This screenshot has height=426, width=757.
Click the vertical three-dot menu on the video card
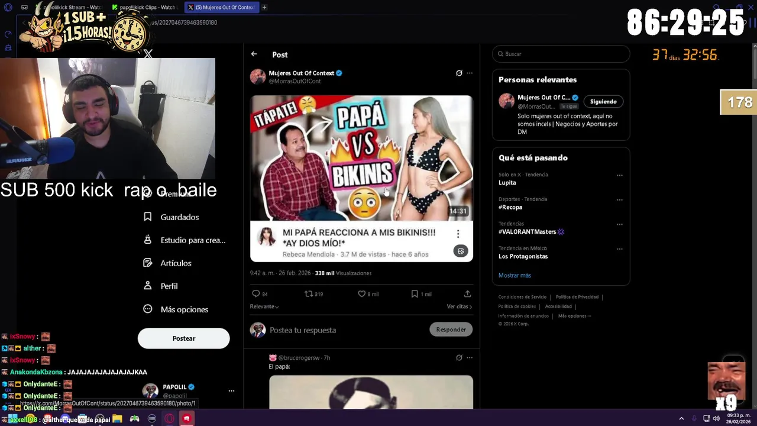tap(458, 234)
